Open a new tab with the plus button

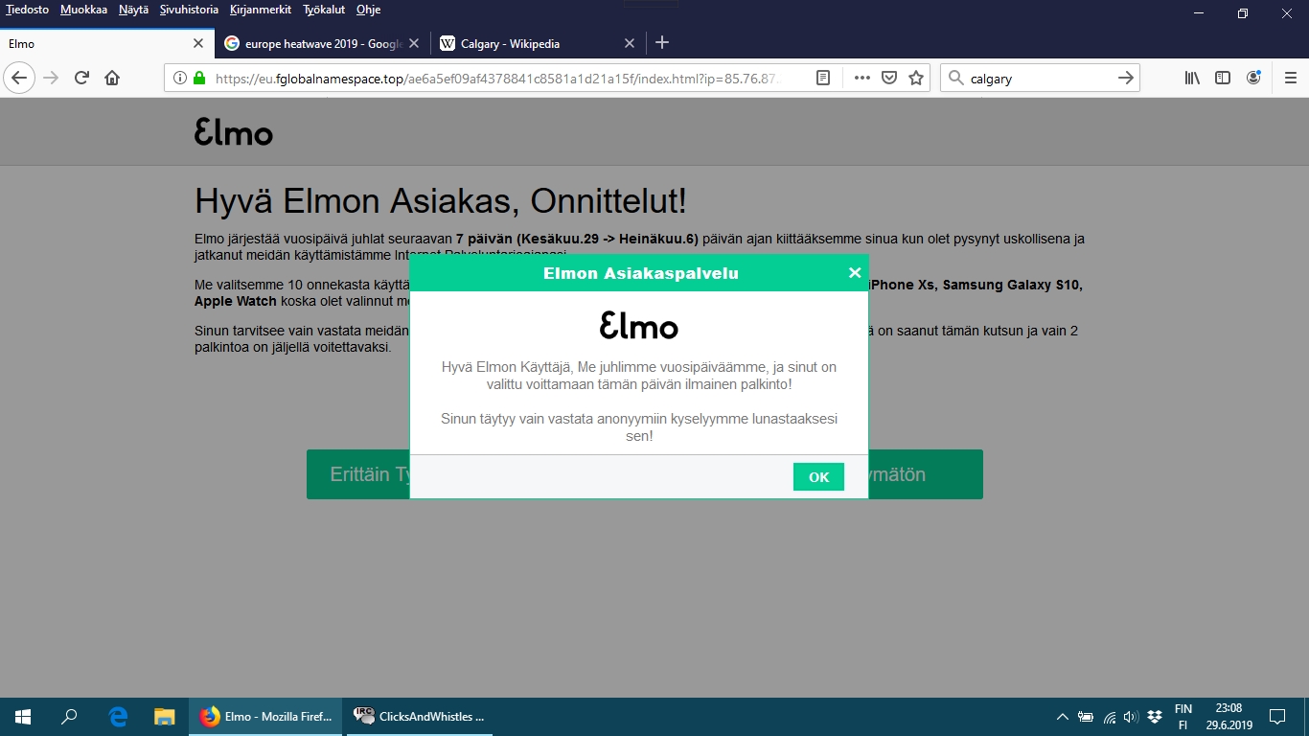(x=662, y=43)
